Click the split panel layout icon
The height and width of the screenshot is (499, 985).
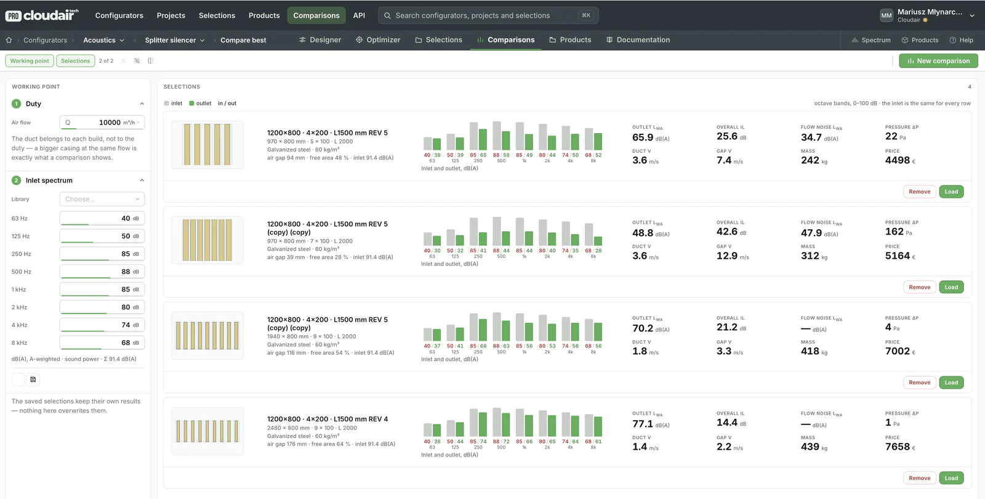[x=151, y=61]
